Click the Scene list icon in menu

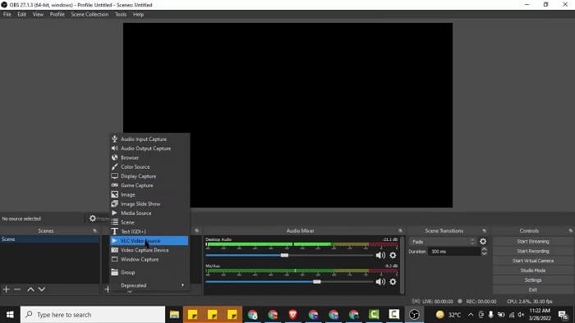(115, 222)
